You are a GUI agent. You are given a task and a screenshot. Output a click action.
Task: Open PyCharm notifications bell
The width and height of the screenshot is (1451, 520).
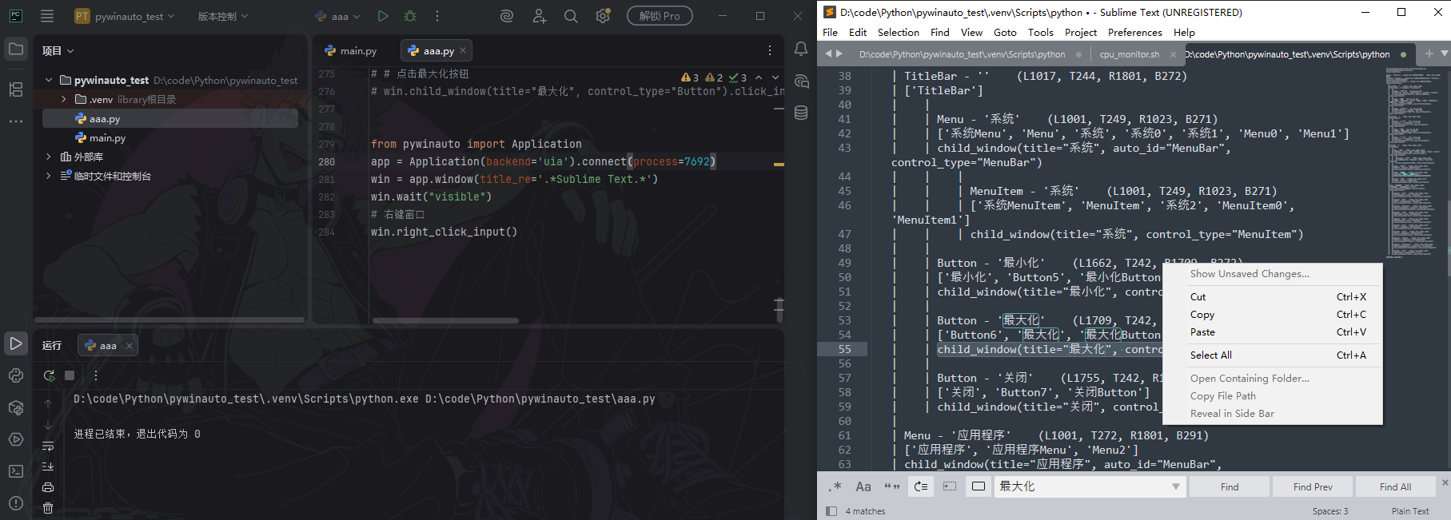801,50
